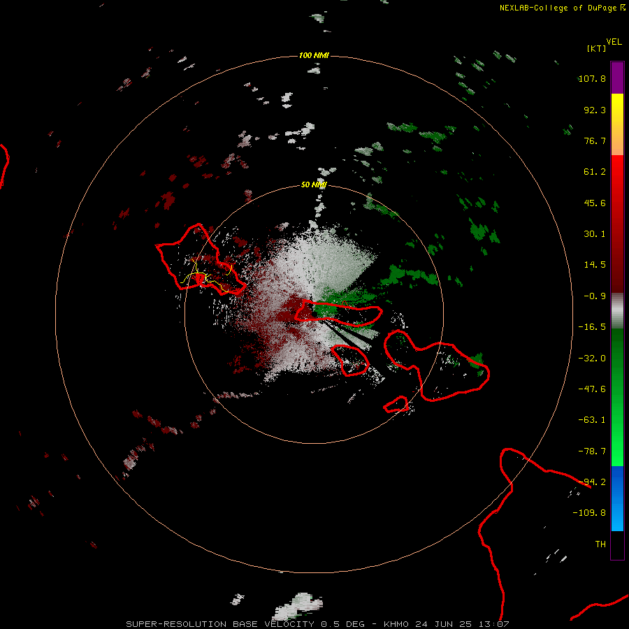Click the -109.8 velocity scale value
The width and height of the screenshot is (629, 629).
pyautogui.click(x=589, y=513)
